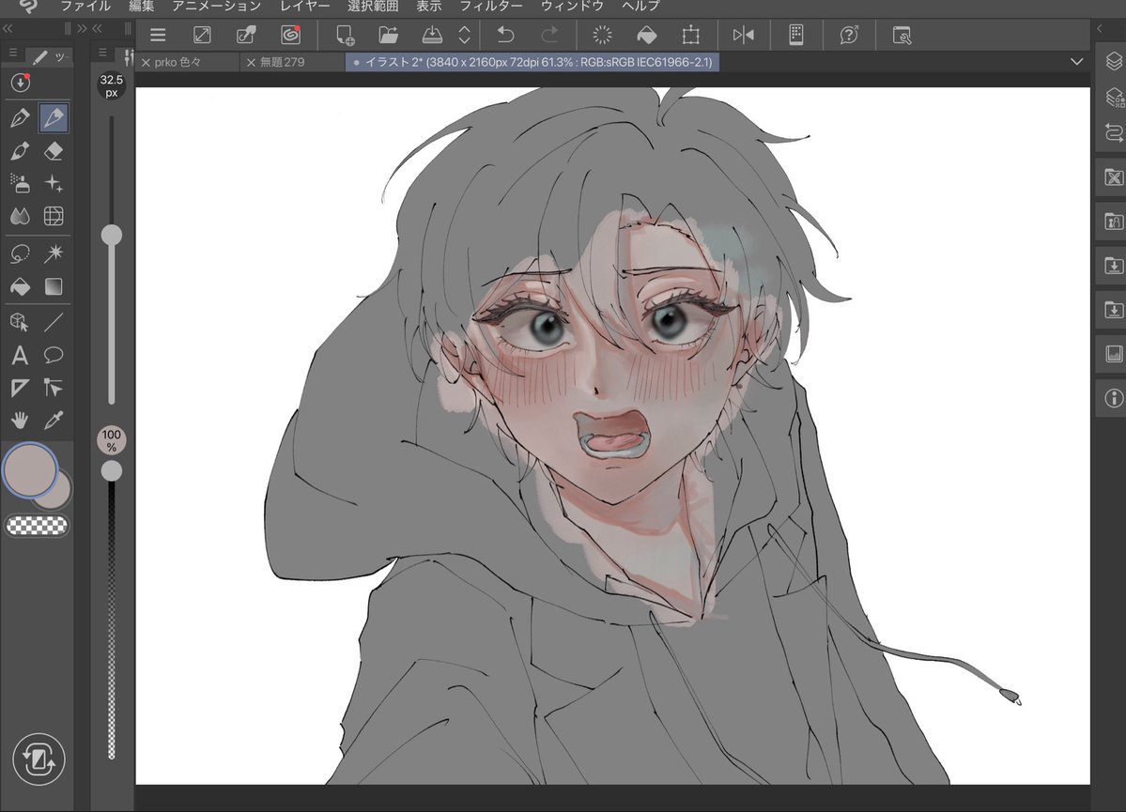Open the Navigator image panel icon
The image size is (1126, 812).
tap(1114, 354)
